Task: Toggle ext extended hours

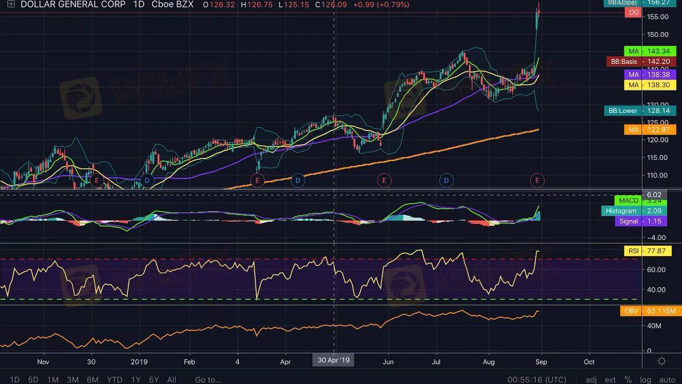Action: (610, 380)
